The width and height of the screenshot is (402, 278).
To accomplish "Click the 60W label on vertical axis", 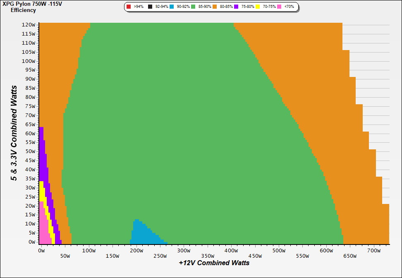I will pyautogui.click(x=30, y=133).
